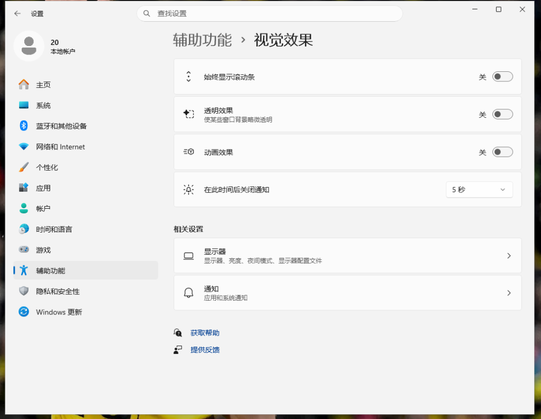This screenshot has height=419, width=541.
Task: Click the 系统 monitor icon
Action: point(24,105)
